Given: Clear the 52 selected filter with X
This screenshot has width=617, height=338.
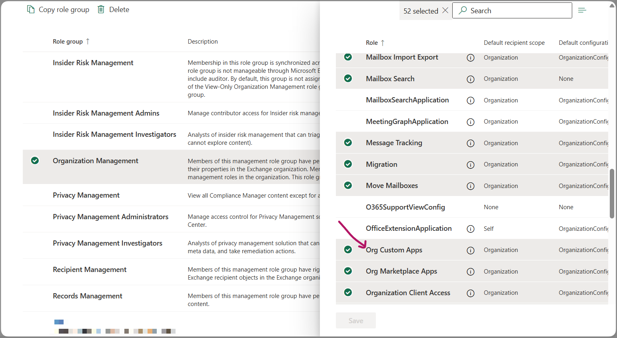Looking at the screenshot, I should click(x=445, y=11).
